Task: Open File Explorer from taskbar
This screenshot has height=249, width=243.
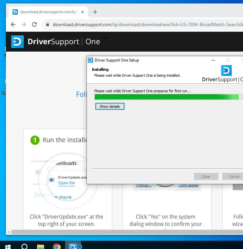Action: pyautogui.click(x=40, y=247)
